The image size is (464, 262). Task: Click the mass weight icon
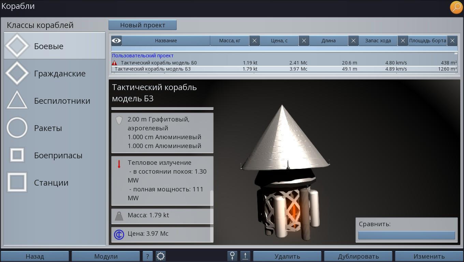(x=119, y=216)
